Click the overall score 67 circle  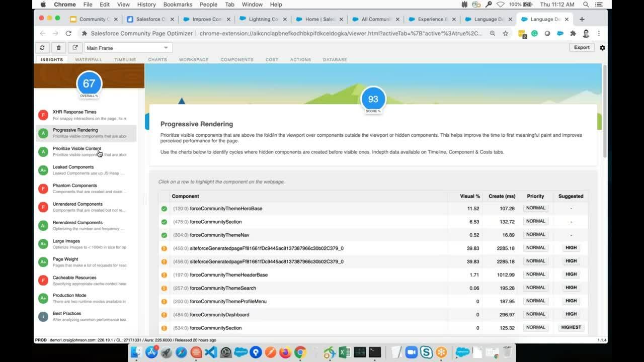click(89, 84)
